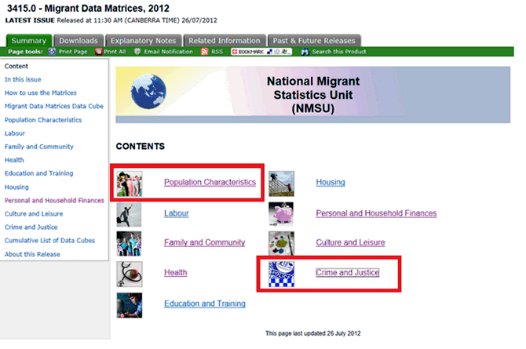Click About this Release in sidebar
Image resolution: width=526 pixels, height=349 pixels.
[x=31, y=253]
